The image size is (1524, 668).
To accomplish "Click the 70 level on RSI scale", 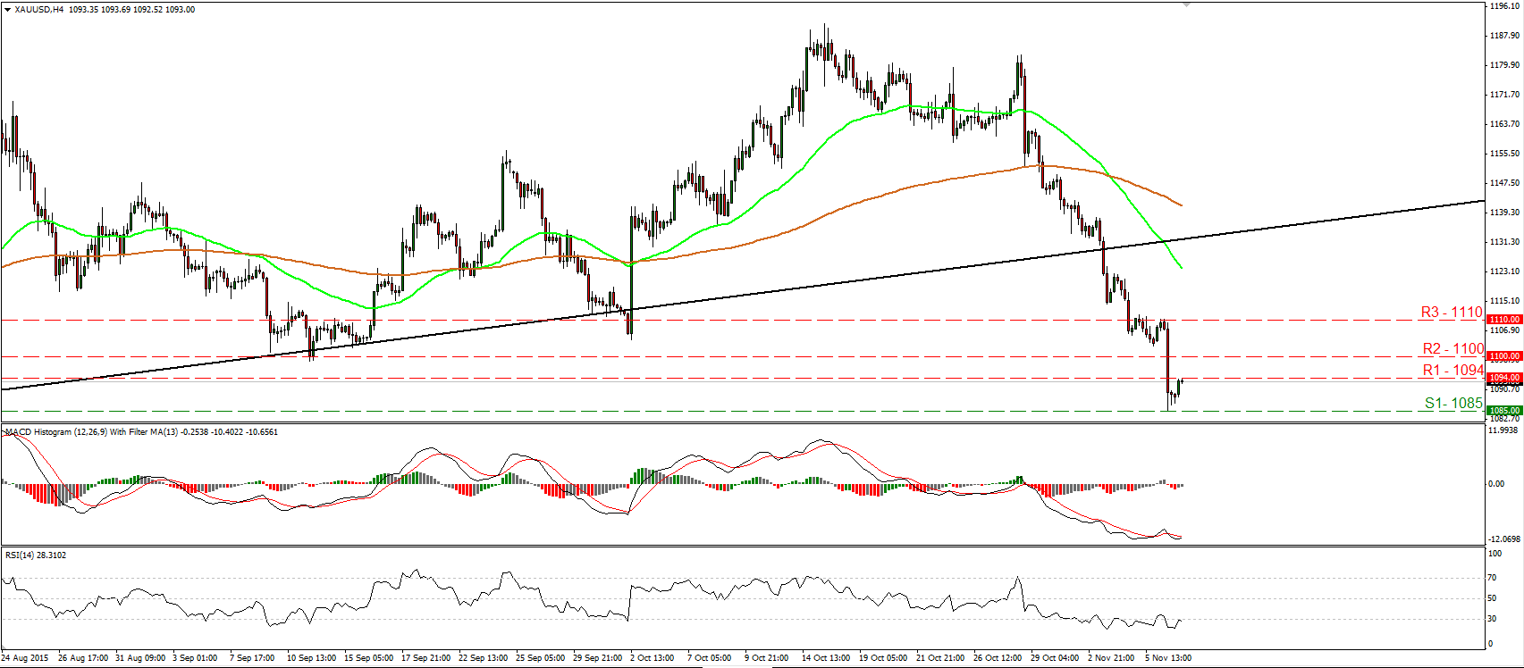I will coord(1494,579).
